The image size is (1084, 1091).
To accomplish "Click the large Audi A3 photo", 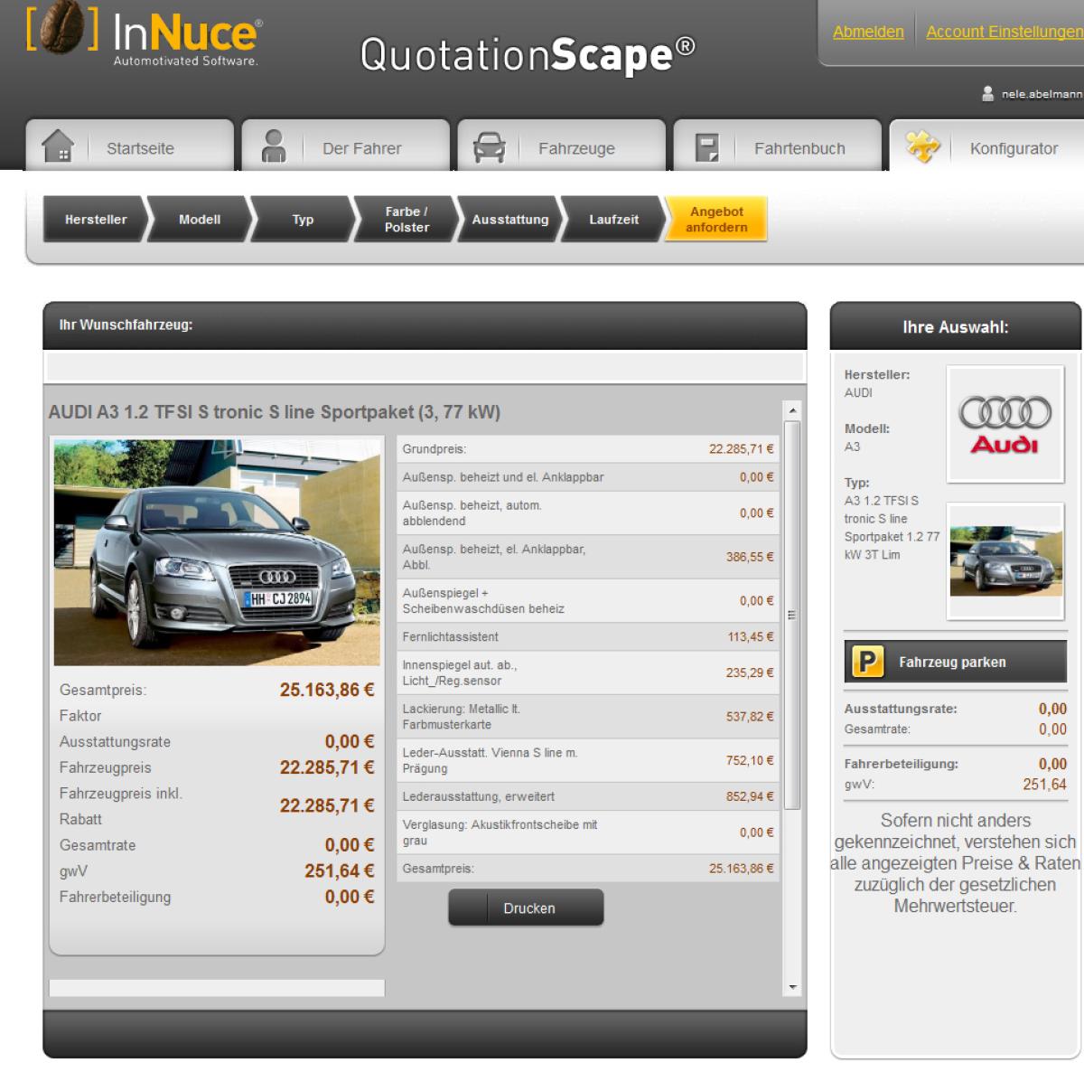I will coord(217,553).
